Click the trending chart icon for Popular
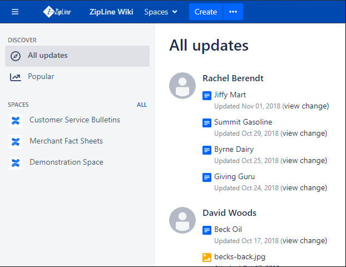Image resolution: width=346 pixels, height=267 pixels. [16, 77]
